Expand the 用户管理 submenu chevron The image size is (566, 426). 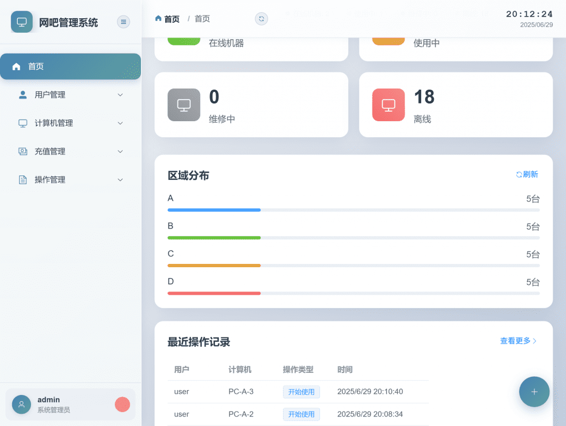[x=120, y=95]
